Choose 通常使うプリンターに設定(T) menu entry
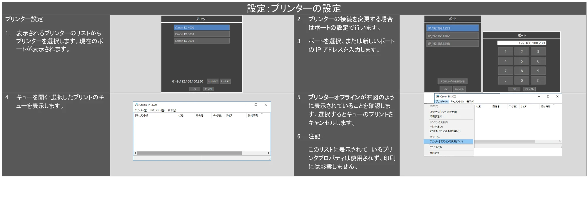 pyautogui.click(x=449, y=112)
